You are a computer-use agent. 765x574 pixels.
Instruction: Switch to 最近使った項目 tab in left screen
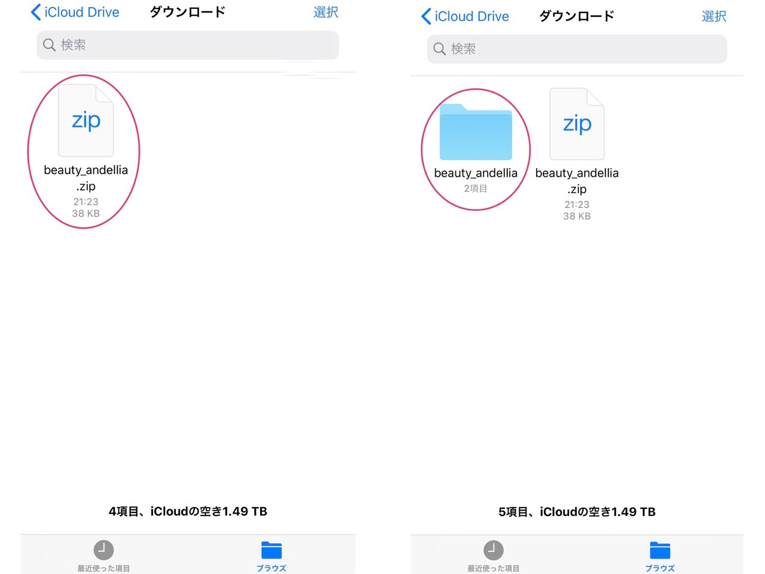pyautogui.click(x=103, y=557)
